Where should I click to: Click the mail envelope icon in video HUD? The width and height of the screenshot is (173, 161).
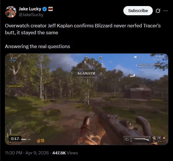(135, 57)
